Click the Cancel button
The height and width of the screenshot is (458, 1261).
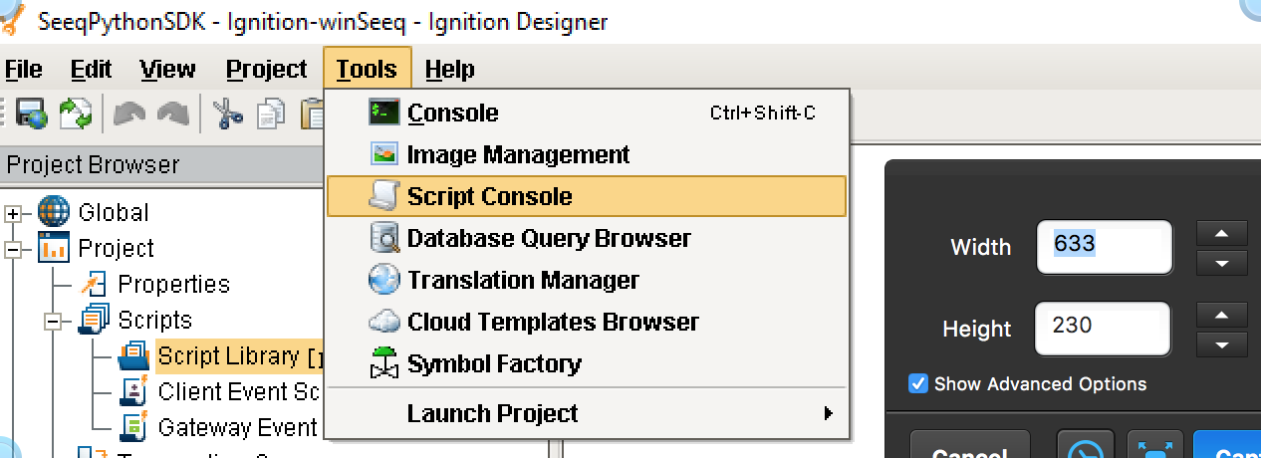pos(970,450)
